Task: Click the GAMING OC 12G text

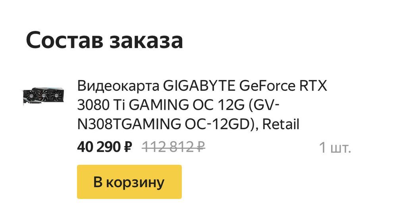Action: (x=185, y=105)
